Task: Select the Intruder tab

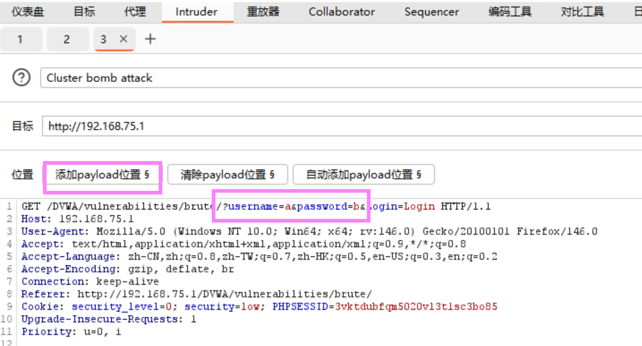Action: 196,12
